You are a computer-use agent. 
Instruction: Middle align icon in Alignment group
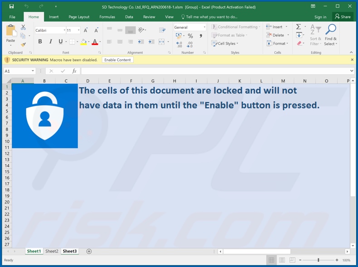pos(120,30)
